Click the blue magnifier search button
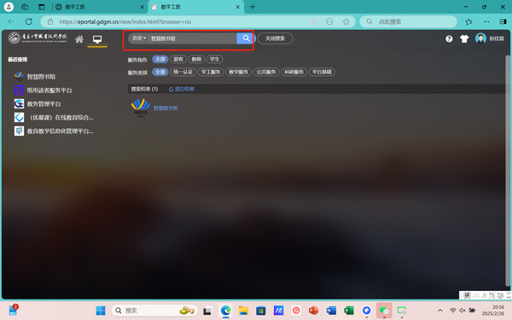 pyautogui.click(x=245, y=38)
